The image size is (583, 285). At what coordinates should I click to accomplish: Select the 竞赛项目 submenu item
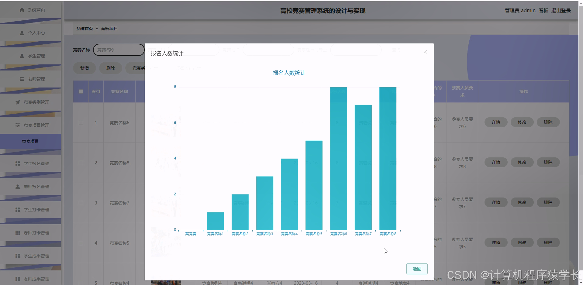pos(30,141)
